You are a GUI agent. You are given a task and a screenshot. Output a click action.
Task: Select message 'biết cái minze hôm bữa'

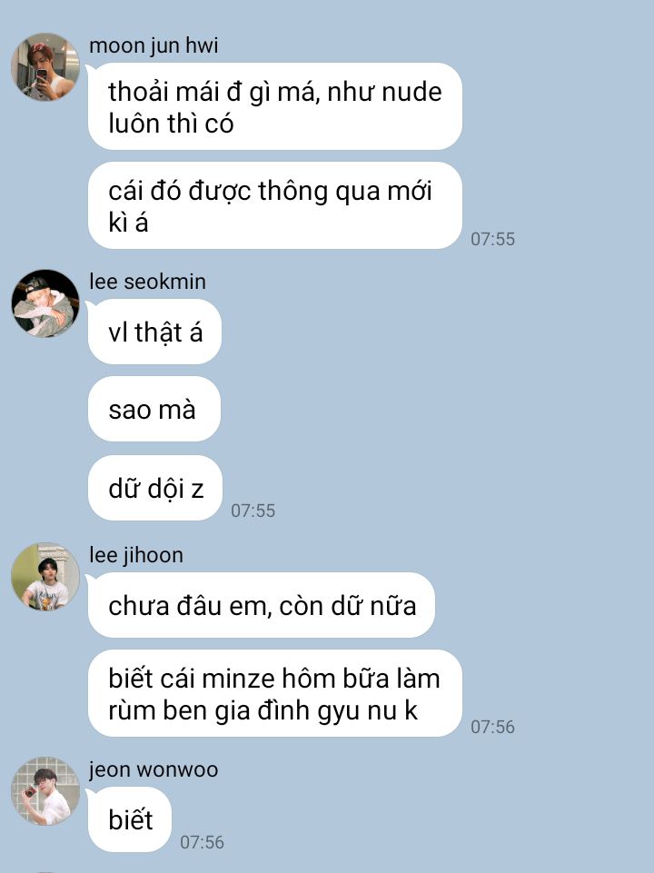pos(275,693)
